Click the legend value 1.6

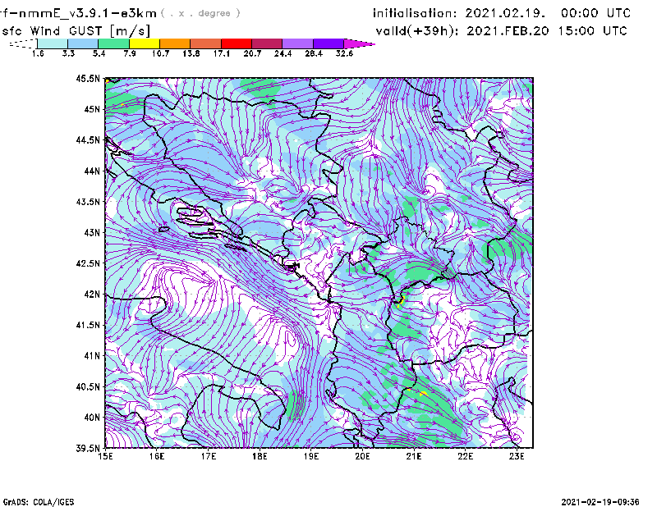pyautogui.click(x=38, y=53)
